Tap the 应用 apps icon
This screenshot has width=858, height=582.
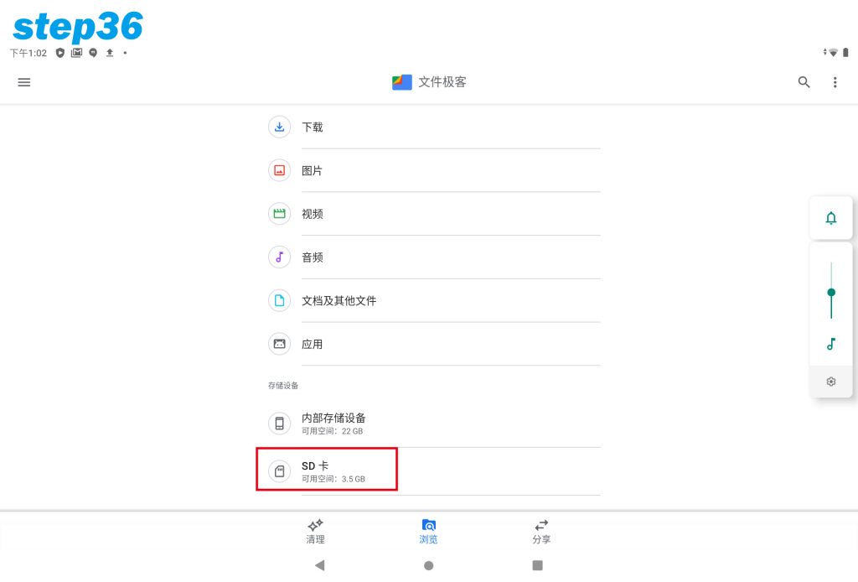(279, 344)
